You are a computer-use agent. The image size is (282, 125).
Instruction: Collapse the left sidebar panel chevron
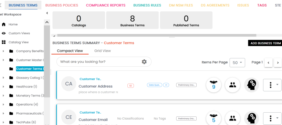[x=47, y=13]
